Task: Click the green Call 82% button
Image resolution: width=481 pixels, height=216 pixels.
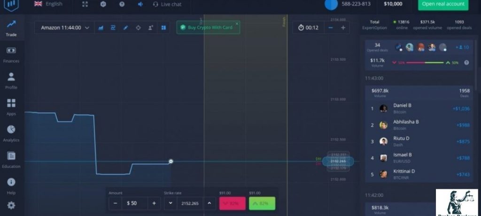Action: pos(262,203)
